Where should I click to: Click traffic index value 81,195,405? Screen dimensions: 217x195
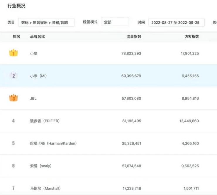(x=132, y=121)
